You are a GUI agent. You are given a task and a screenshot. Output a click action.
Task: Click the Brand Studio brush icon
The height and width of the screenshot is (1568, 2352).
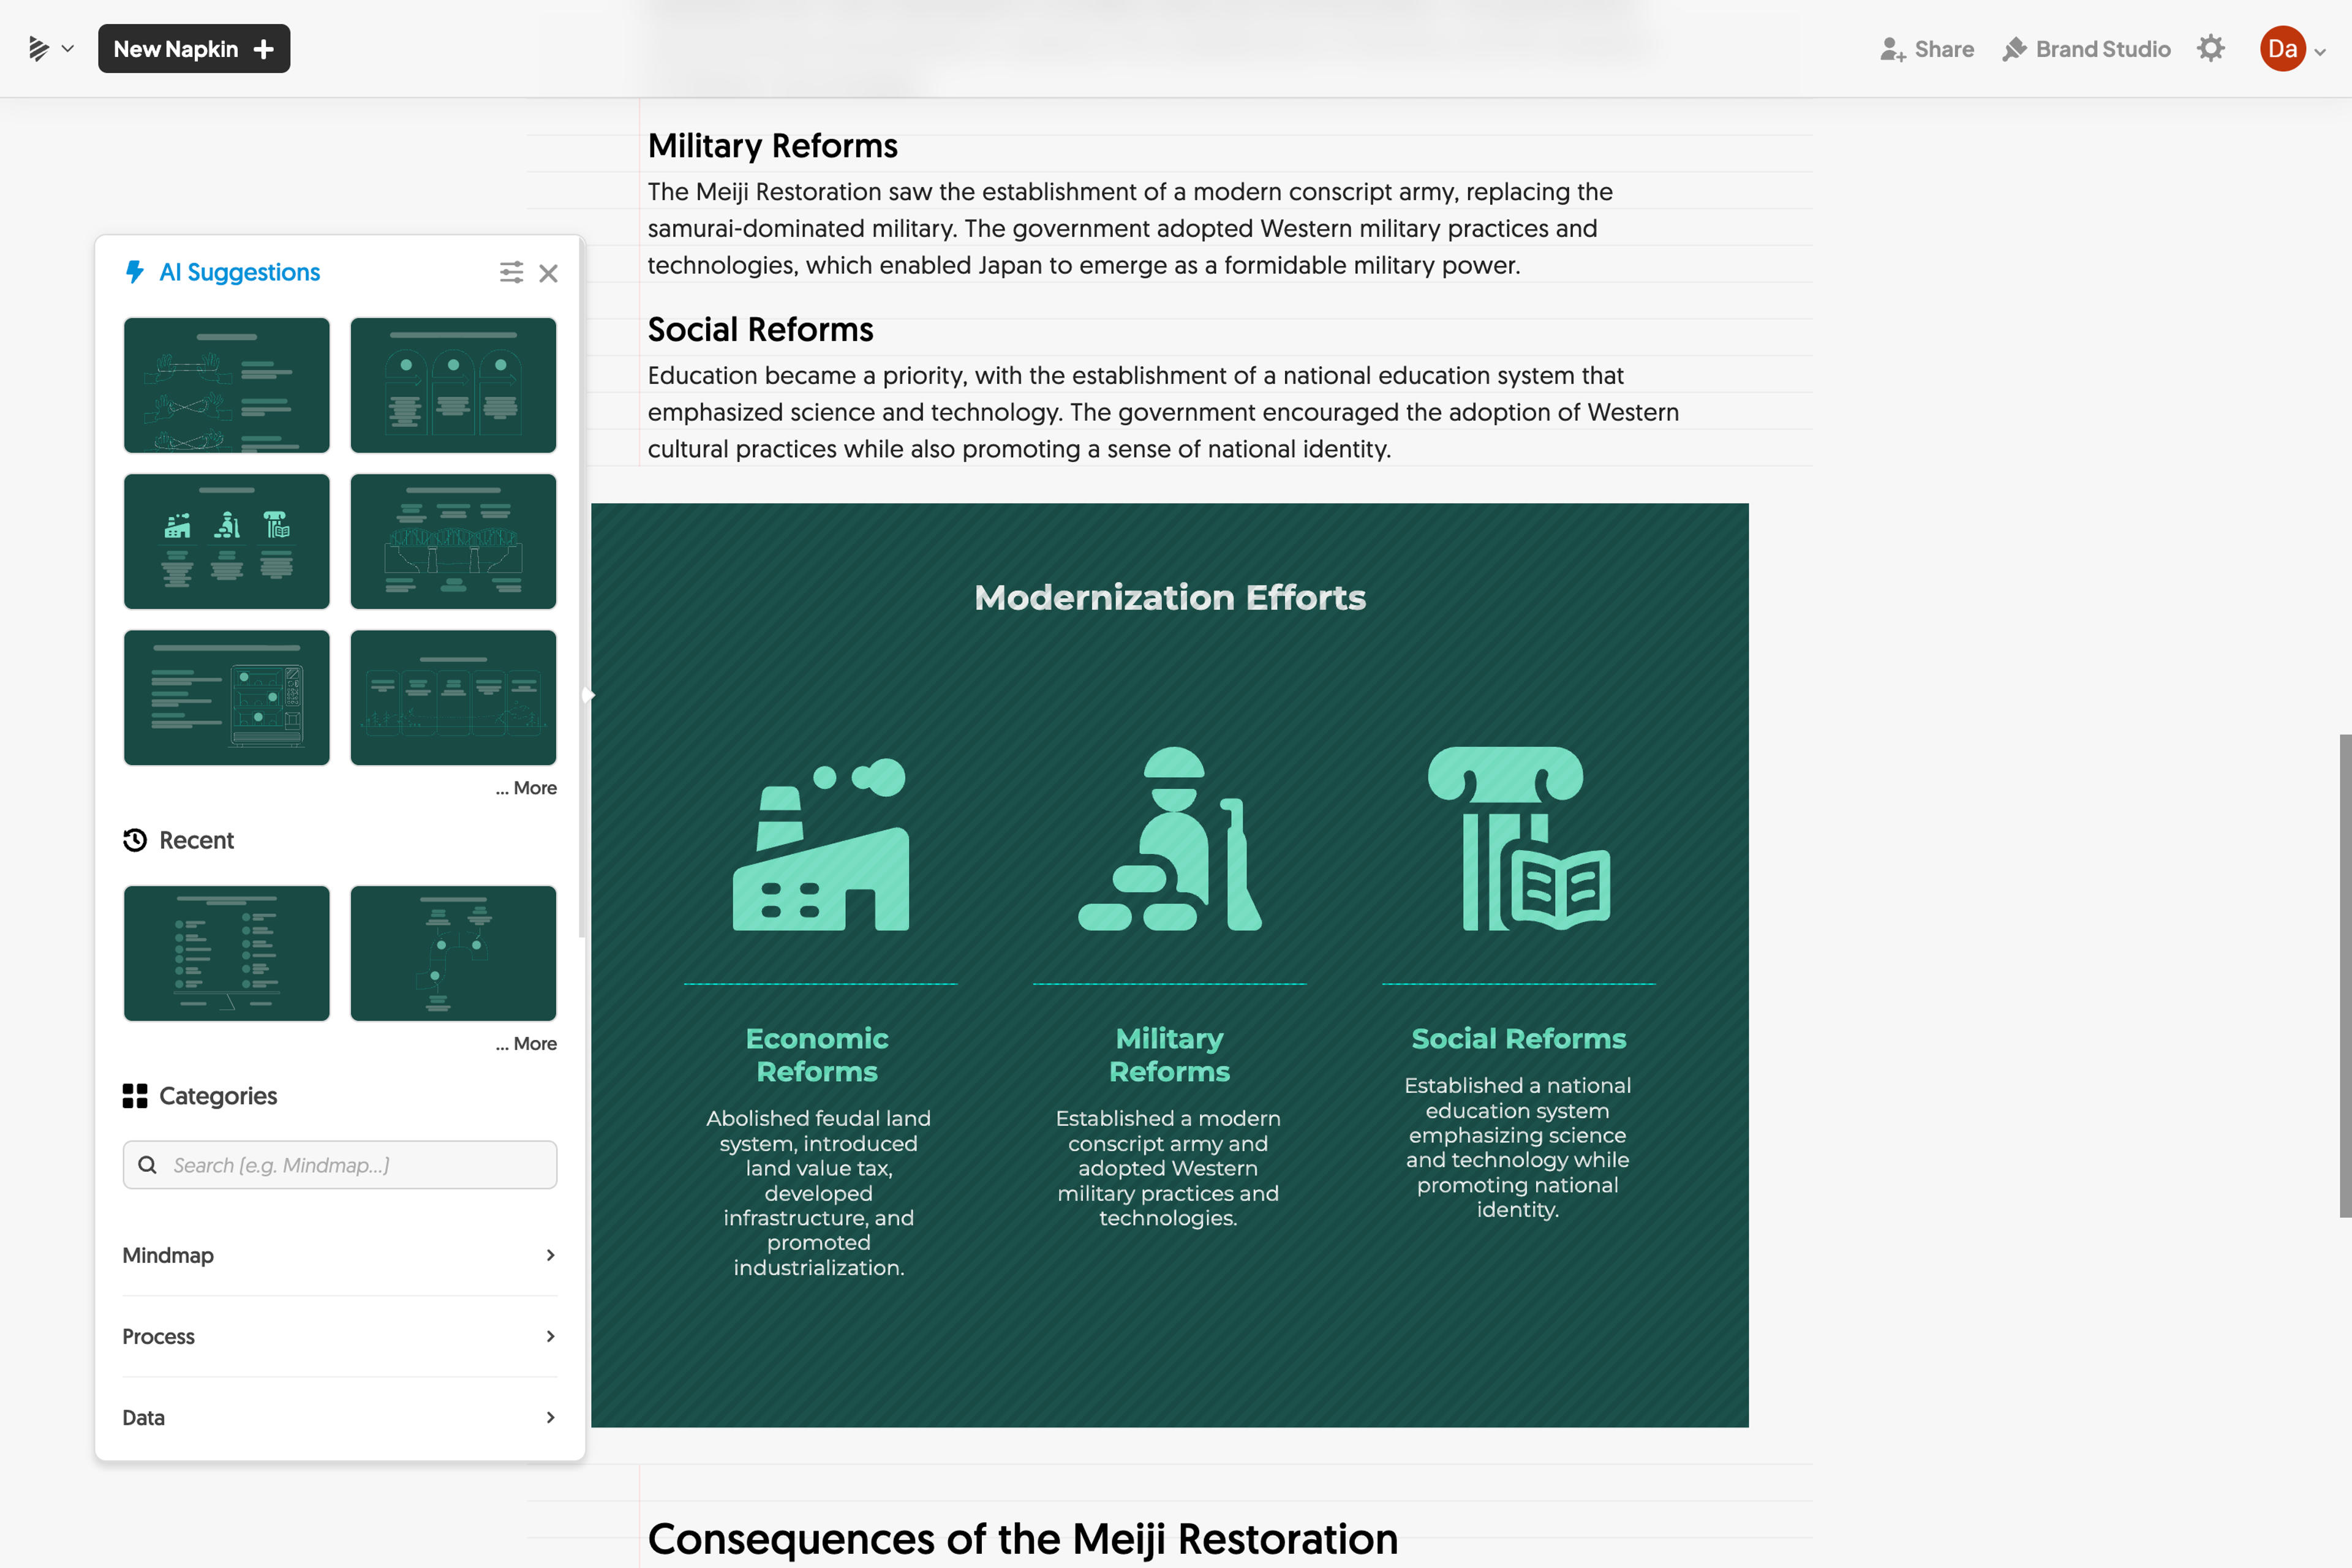[2014, 49]
